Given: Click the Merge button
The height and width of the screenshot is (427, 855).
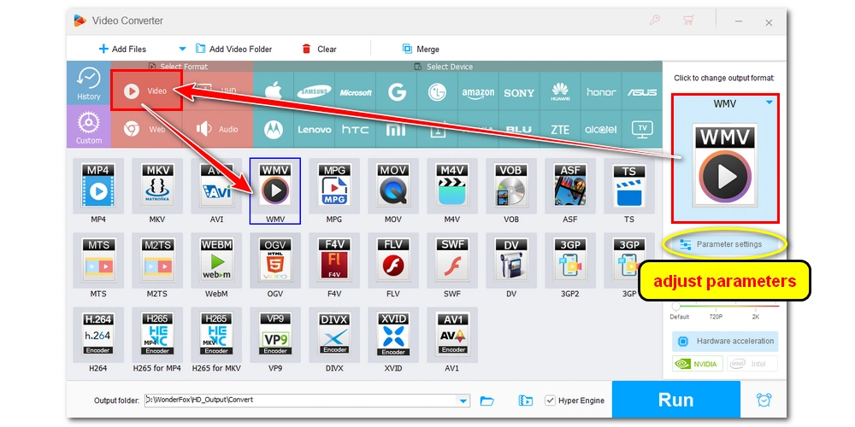Looking at the screenshot, I should click(421, 49).
